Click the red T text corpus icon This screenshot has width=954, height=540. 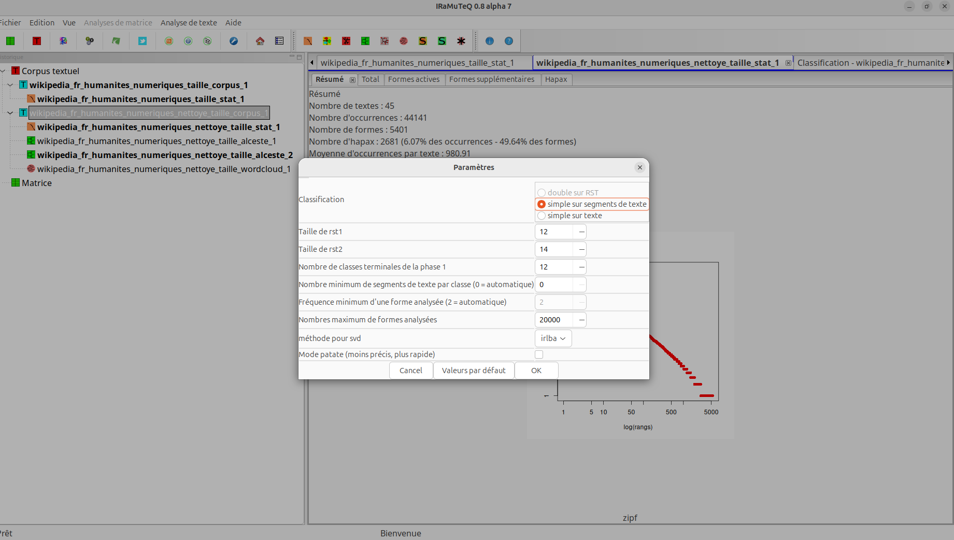point(37,41)
